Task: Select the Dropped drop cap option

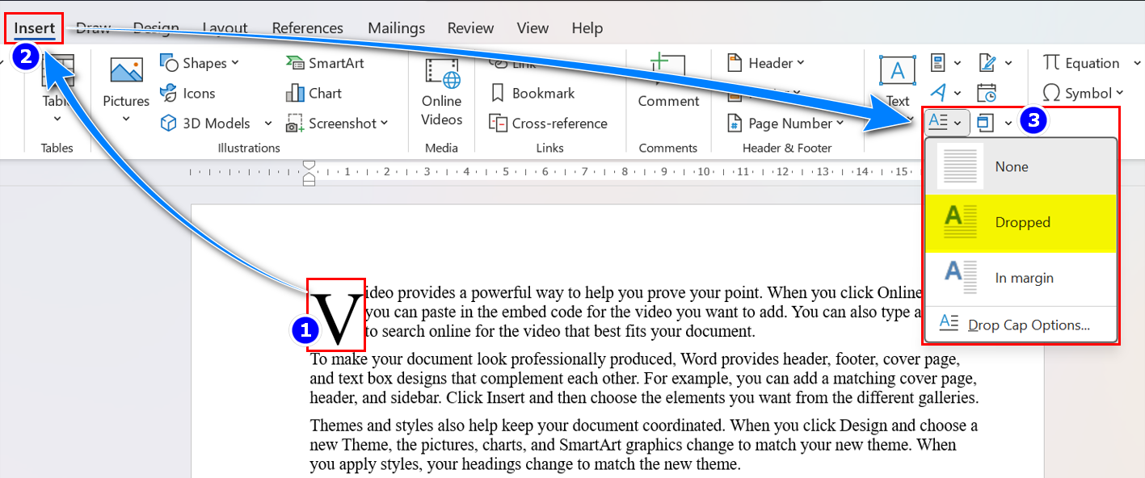Action: [x=1021, y=223]
